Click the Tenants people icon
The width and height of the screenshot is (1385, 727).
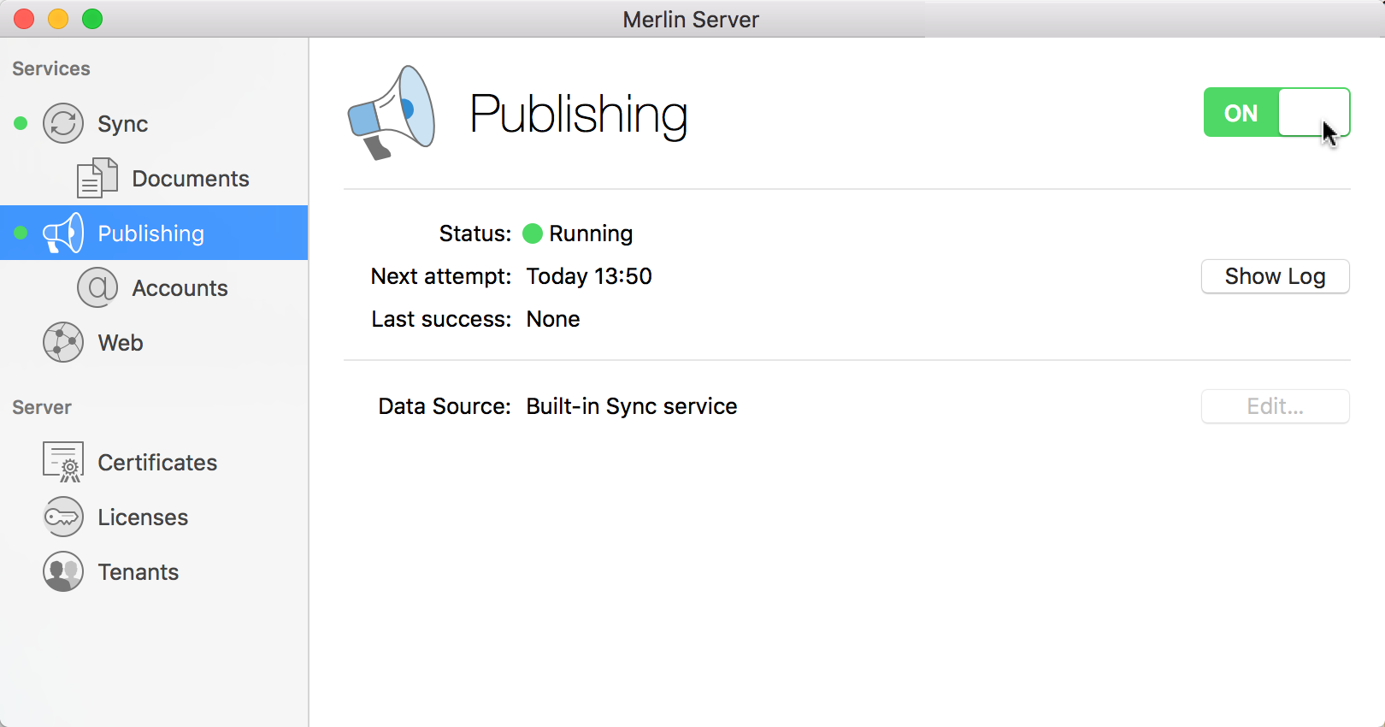tap(63, 571)
